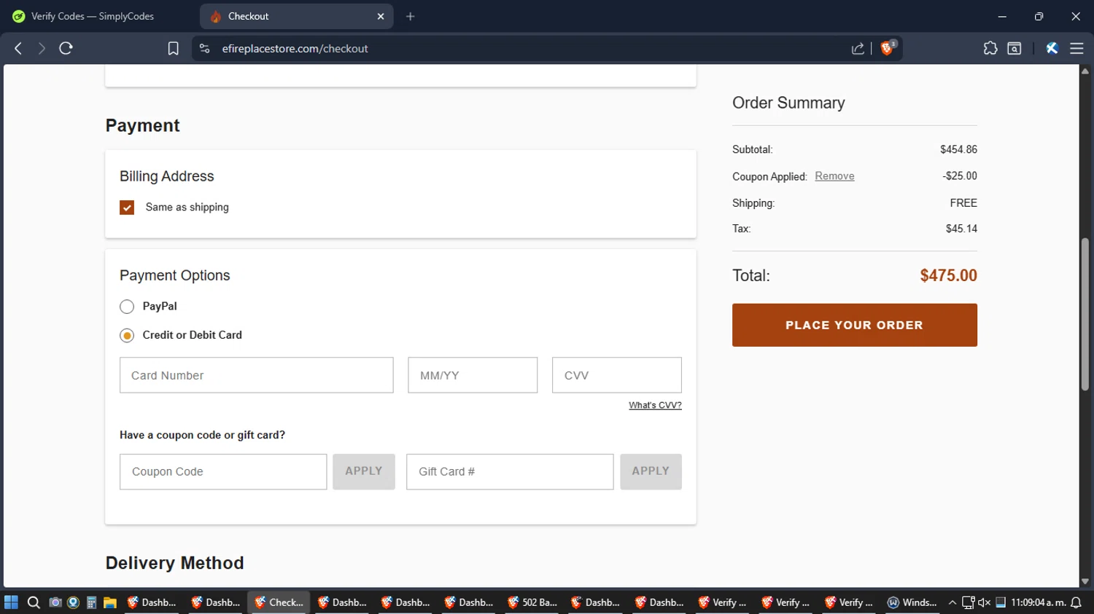Click the blue extension icon beside the menu

point(1052,48)
